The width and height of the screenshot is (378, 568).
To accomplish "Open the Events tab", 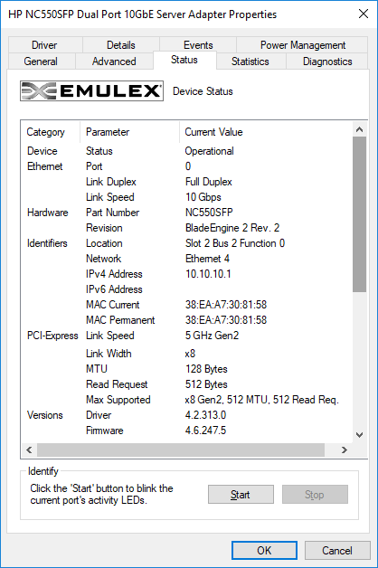I will point(198,45).
